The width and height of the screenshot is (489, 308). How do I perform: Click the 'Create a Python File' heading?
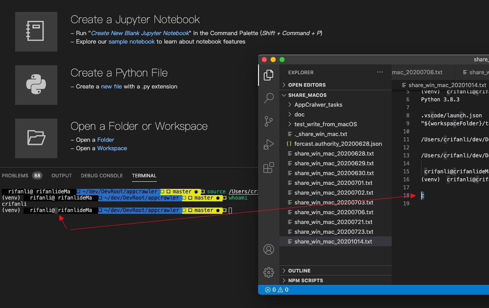coord(119,73)
